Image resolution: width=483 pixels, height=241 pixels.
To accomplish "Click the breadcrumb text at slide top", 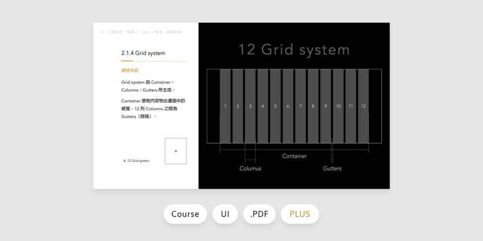I will click(x=141, y=32).
